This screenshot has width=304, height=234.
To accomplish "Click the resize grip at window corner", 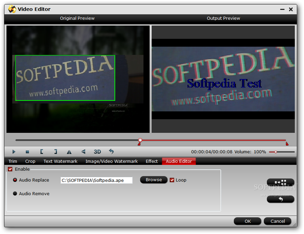I will click(x=294, y=224).
